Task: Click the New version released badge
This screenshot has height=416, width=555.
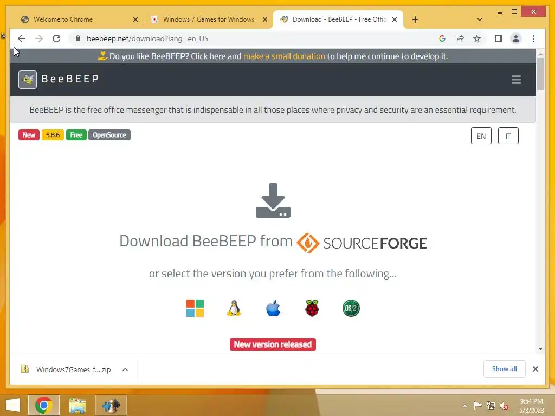Action: (x=273, y=344)
